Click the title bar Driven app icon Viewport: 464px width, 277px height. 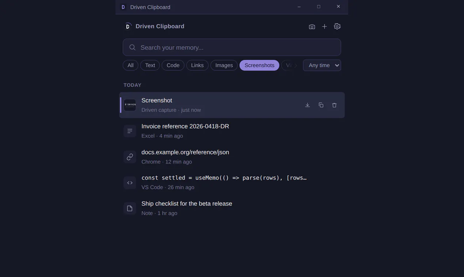click(123, 7)
